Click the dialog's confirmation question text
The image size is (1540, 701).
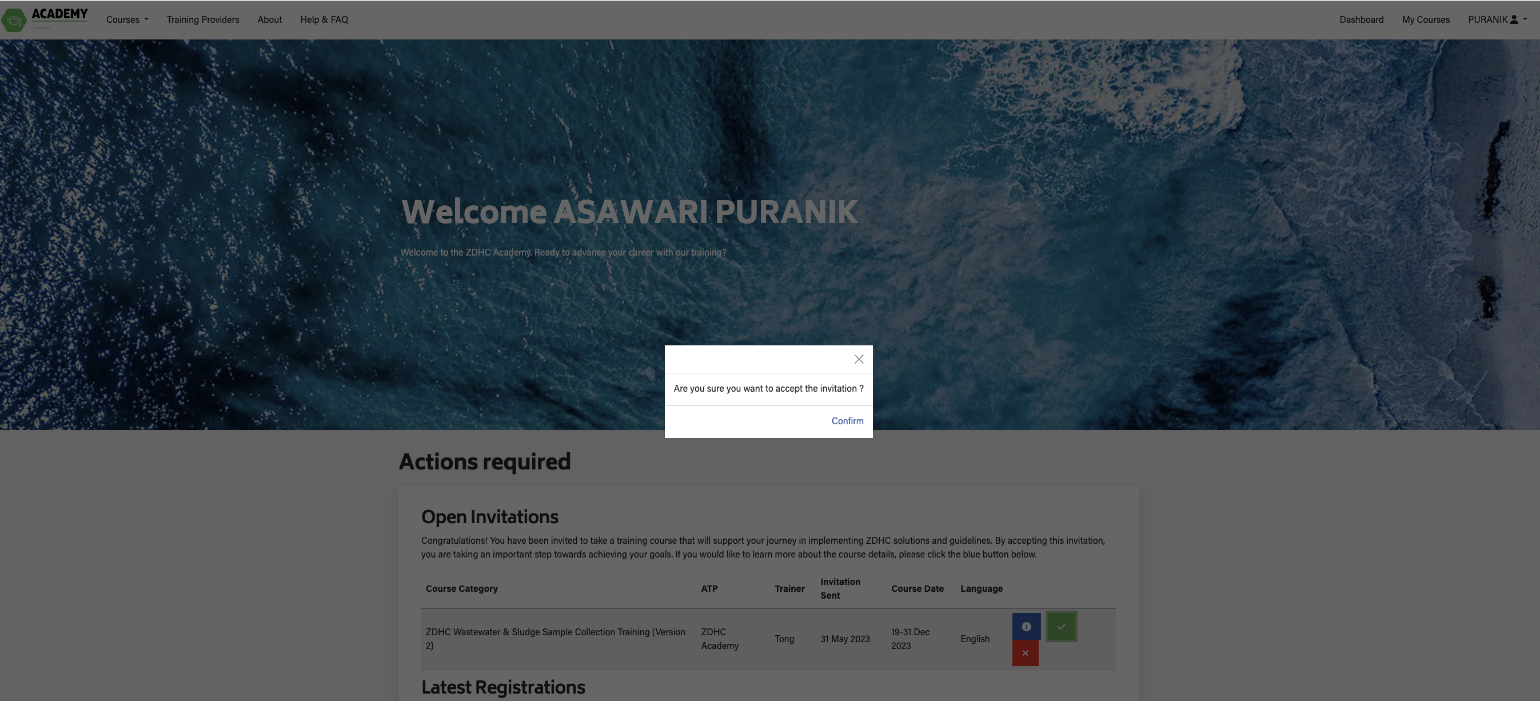768,389
